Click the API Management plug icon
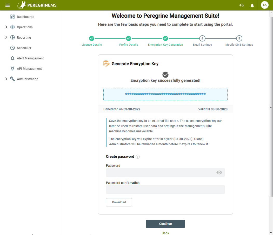273x235 pixels. click(x=12, y=68)
